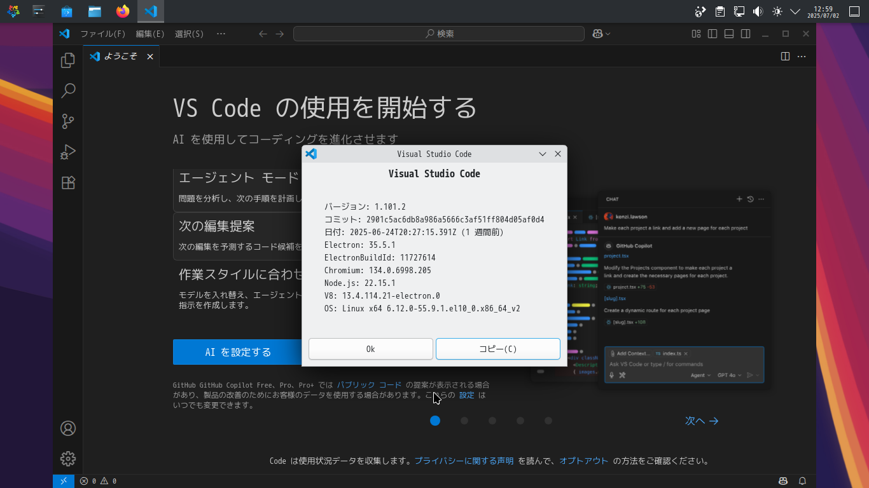Select the first walkthrough page dot
The width and height of the screenshot is (869, 488).
[x=435, y=421]
